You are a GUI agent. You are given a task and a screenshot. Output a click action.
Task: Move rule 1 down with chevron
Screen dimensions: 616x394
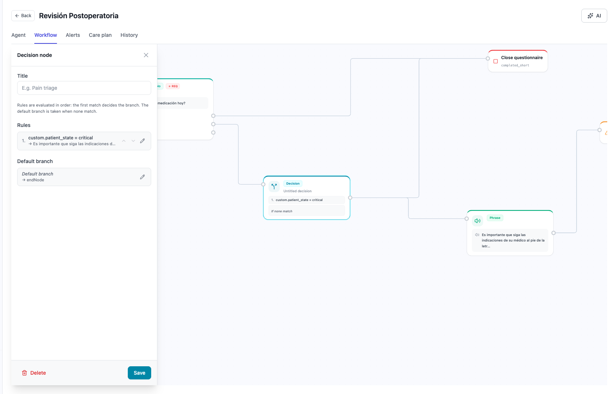[133, 141]
